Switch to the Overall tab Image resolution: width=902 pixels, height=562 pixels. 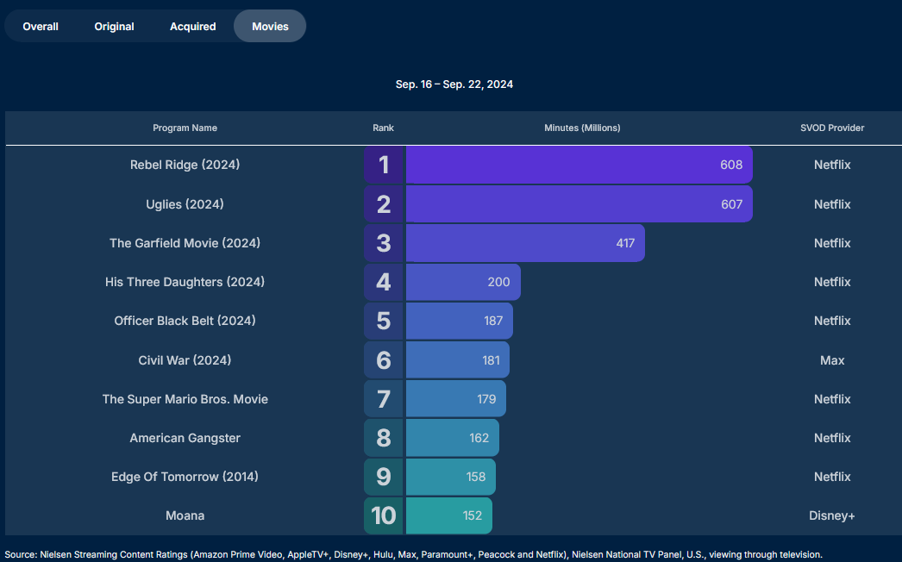tap(41, 26)
